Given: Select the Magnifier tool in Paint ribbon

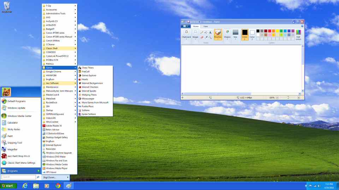Looking at the screenshot, I should click(210, 37).
